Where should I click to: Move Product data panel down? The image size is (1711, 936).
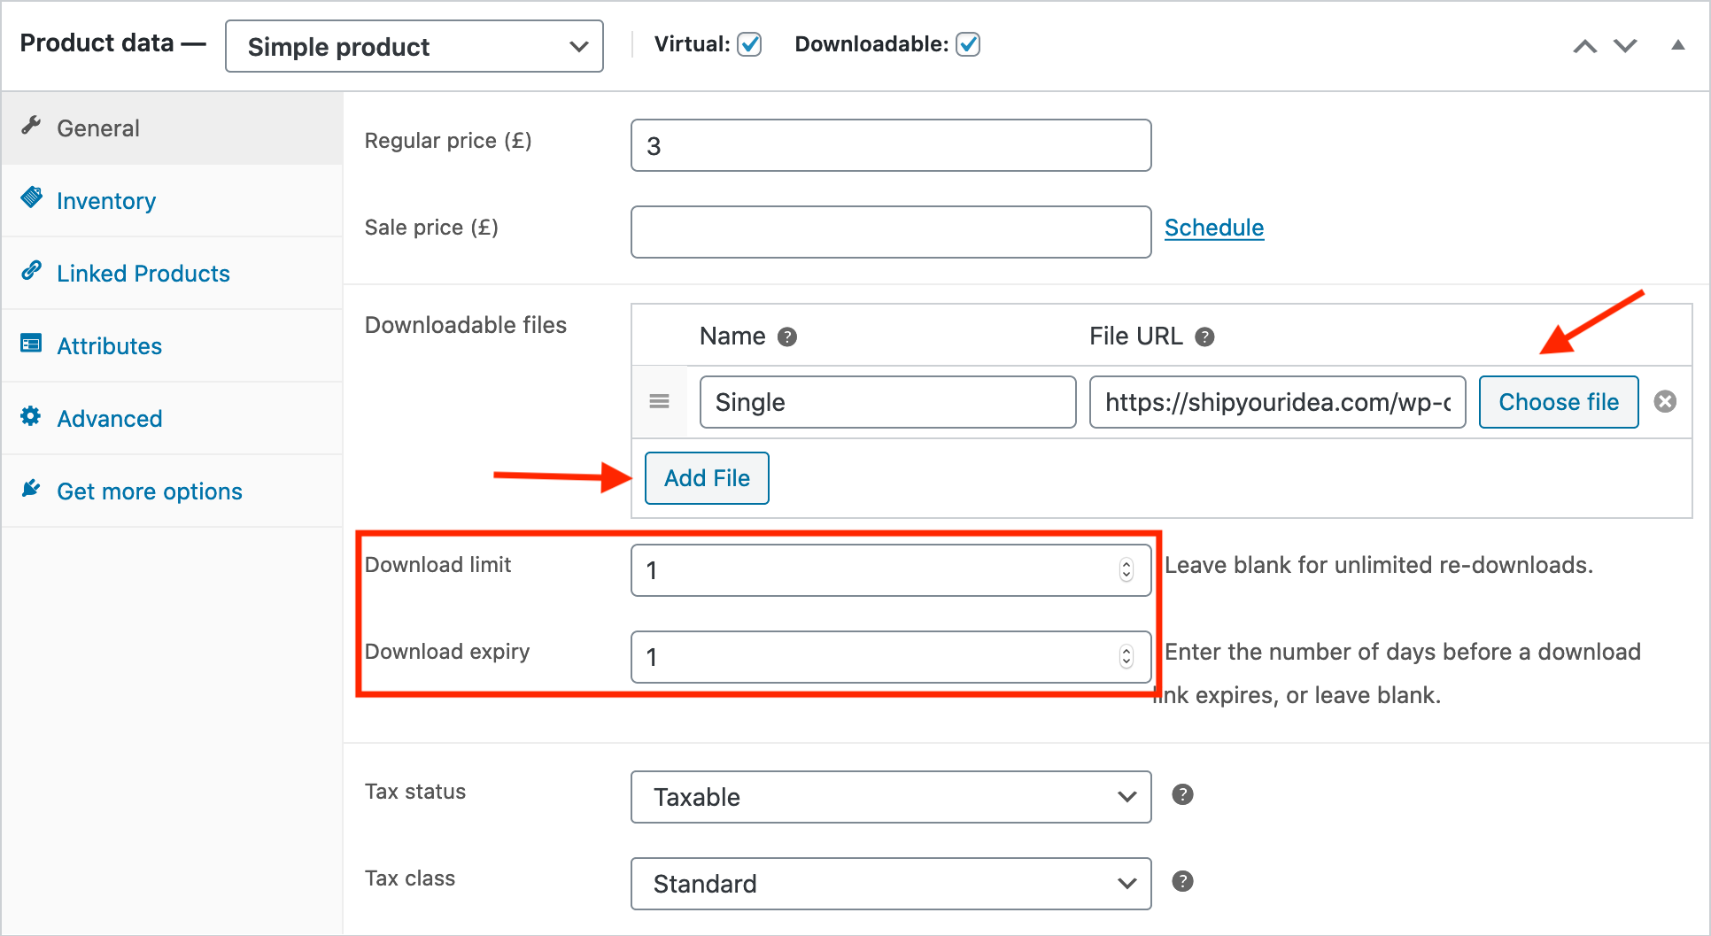[1625, 45]
